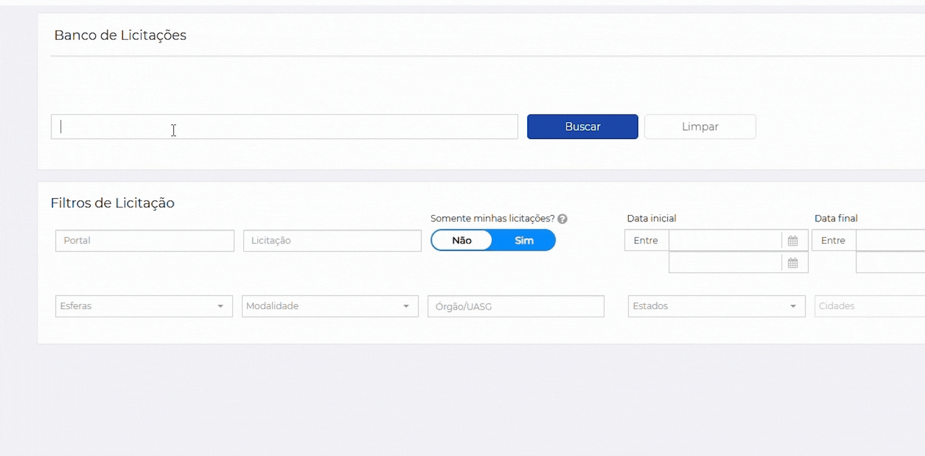Select Sim on the minhas licitações toggle
Image resolution: width=925 pixels, height=456 pixels.
pyautogui.click(x=524, y=241)
